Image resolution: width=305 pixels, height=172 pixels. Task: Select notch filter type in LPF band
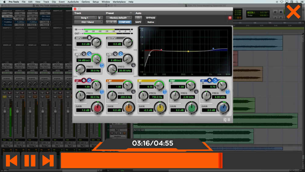pos(115,54)
